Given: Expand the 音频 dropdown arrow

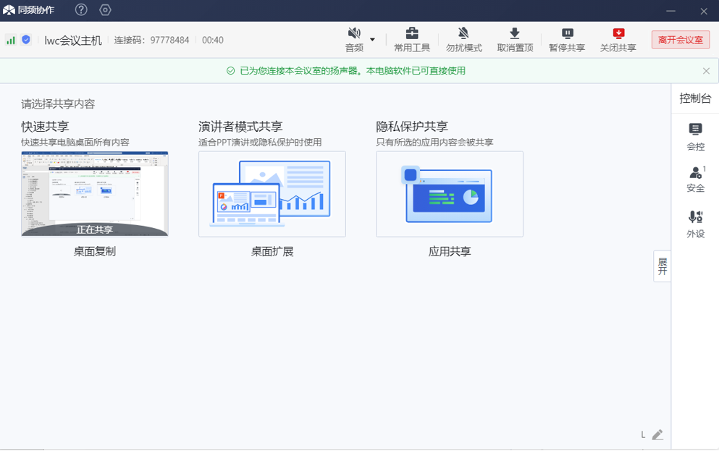Looking at the screenshot, I should [373, 40].
